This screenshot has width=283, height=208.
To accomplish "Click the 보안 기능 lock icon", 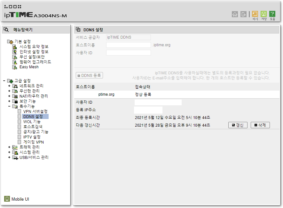I will [x=15, y=101].
